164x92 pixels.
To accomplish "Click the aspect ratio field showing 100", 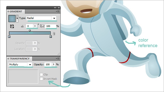I will coord(51,26).
